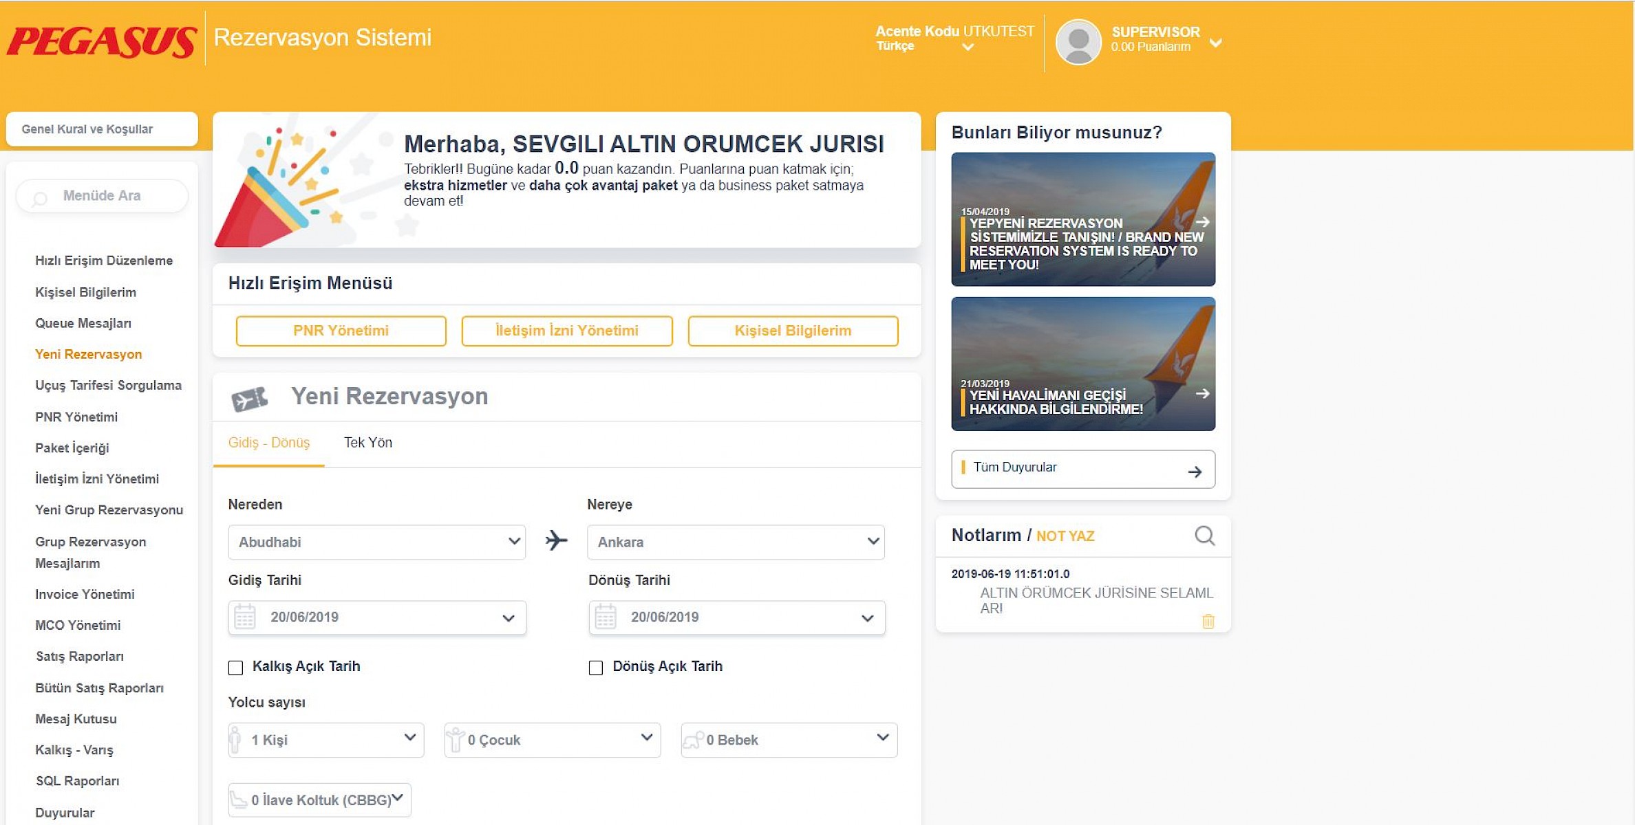The image size is (1635, 825).
Task: Open Uçuş Tarifesi Sorgulama in sidebar
Action: 108,386
